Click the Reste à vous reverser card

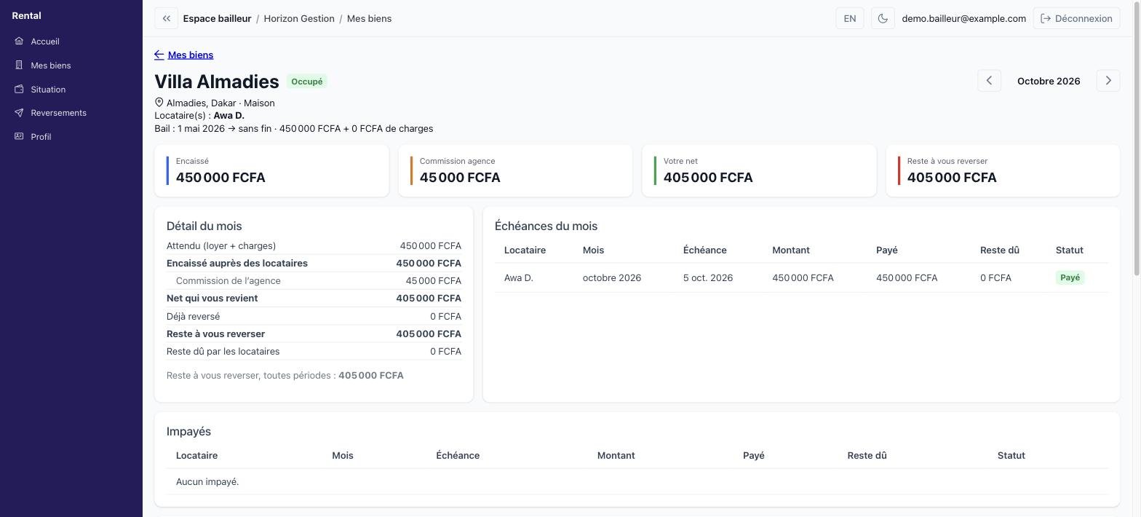tap(1003, 170)
